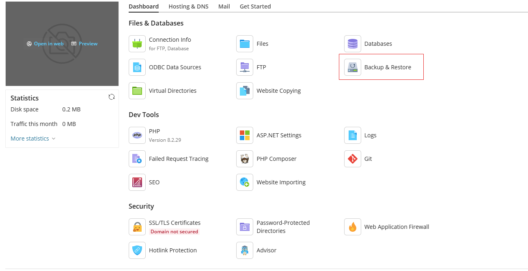Open the Backup & Restore icon

[352, 67]
